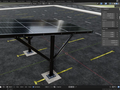120x90 pixels.
Task: Open the Scripting workspace tab
Action: [69, 1]
